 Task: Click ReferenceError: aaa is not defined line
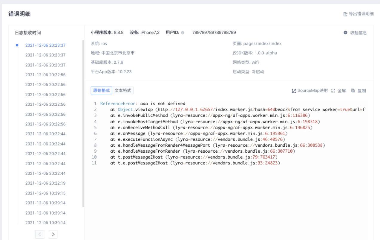point(143,104)
